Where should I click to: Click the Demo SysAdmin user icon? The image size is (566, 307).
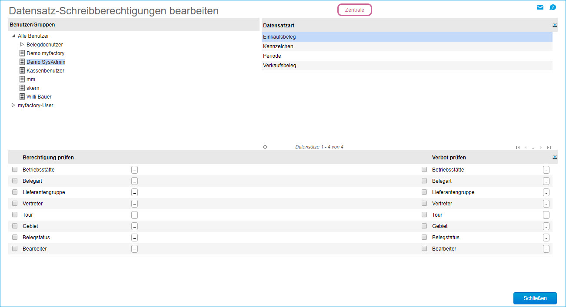coord(22,62)
